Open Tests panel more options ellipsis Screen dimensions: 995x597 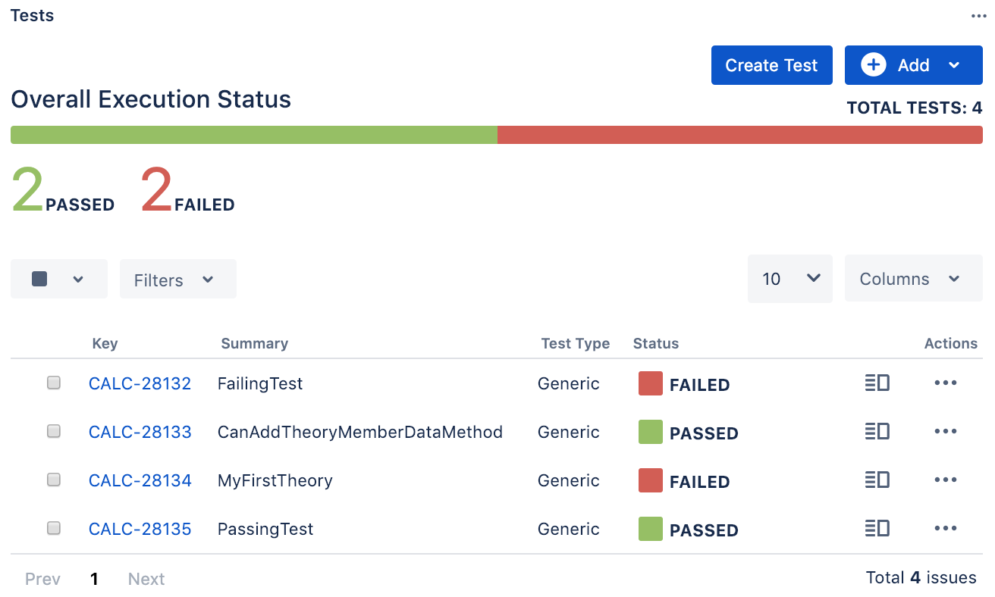(x=978, y=16)
